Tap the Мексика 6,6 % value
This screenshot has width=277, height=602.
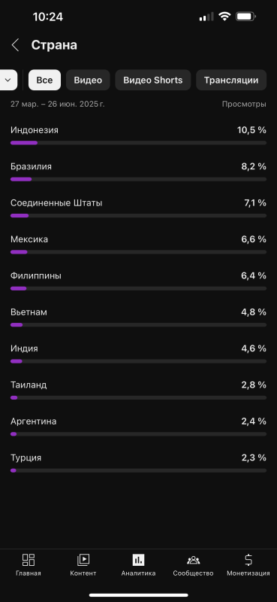[254, 239]
